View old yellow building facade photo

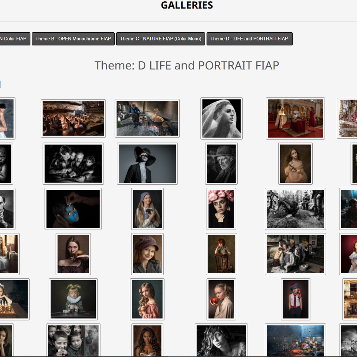click(x=350, y=299)
